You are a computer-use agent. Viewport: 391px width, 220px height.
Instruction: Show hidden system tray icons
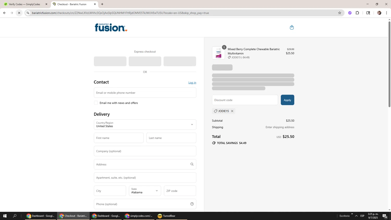point(356,216)
